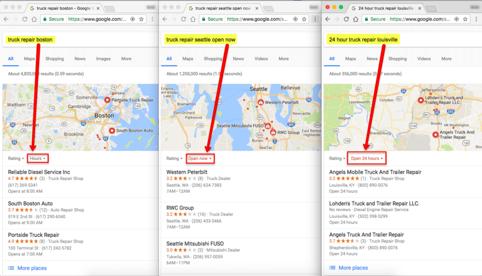
Task: Click back arrow in Louisville search window
Action: [x=328, y=19]
